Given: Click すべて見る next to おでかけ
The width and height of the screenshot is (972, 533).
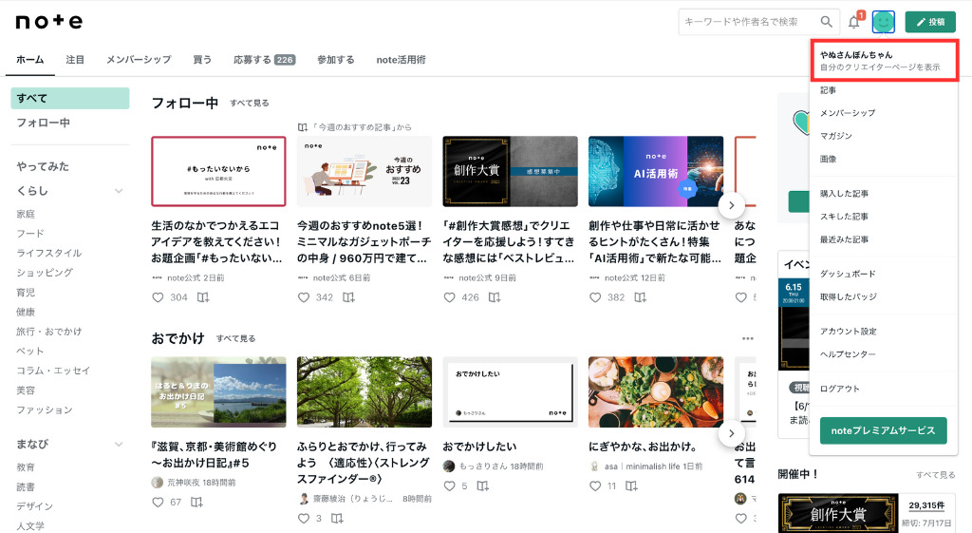Looking at the screenshot, I should pos(235,338).
